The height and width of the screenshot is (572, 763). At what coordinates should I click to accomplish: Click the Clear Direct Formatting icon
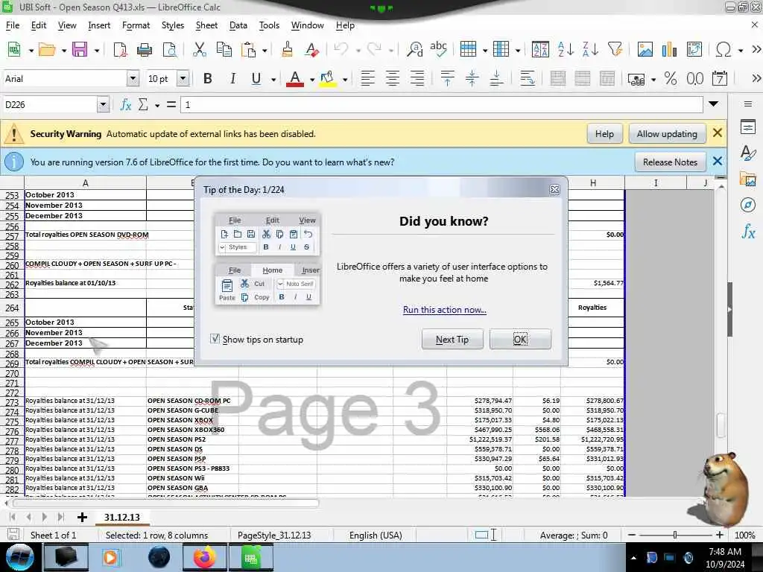[312, 49]
